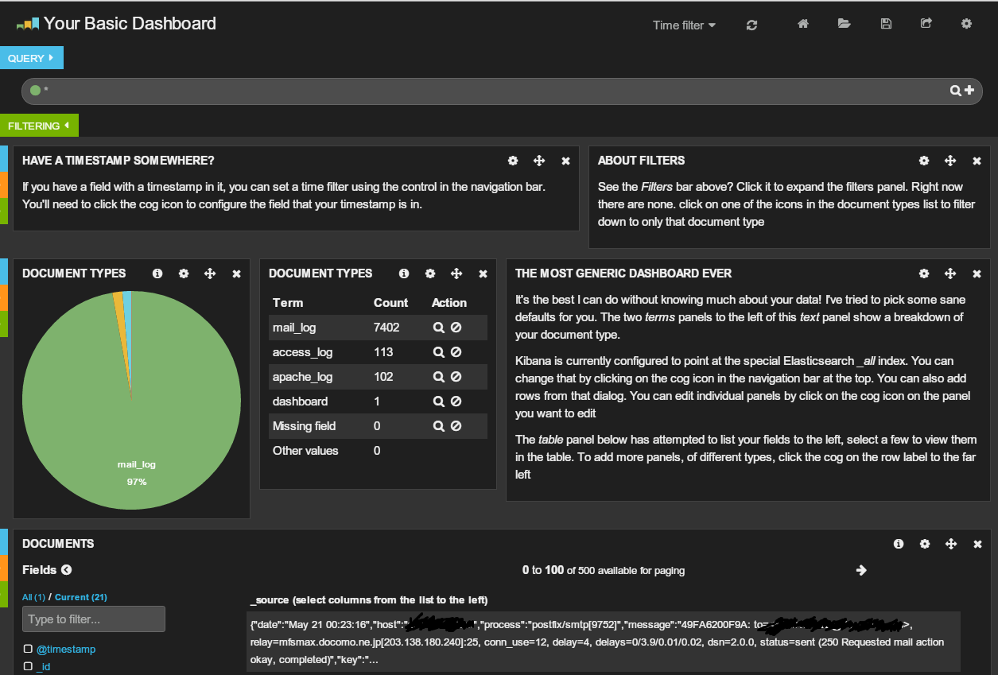Check the @timestamp field checkbox
The width and height of the screenshot is (998, 675).
tap(26, 649)
